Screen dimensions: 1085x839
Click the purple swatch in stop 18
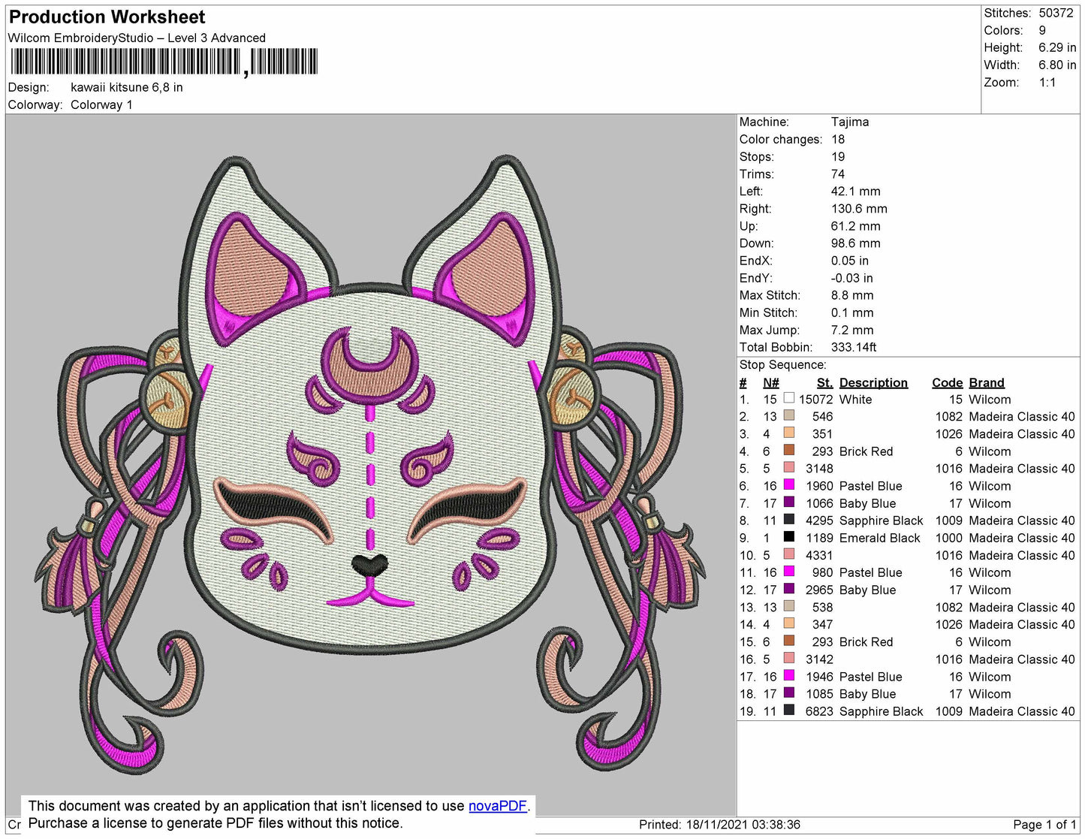tap(789, 693)
